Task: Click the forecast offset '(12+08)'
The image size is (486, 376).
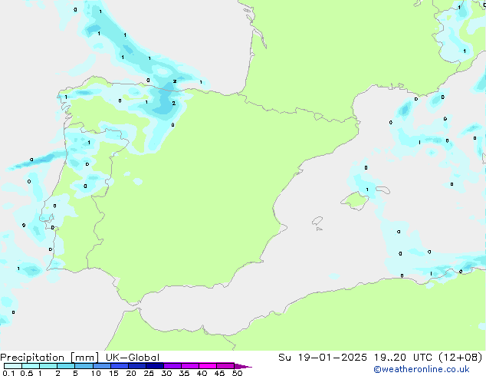Action: pos(461,358)
